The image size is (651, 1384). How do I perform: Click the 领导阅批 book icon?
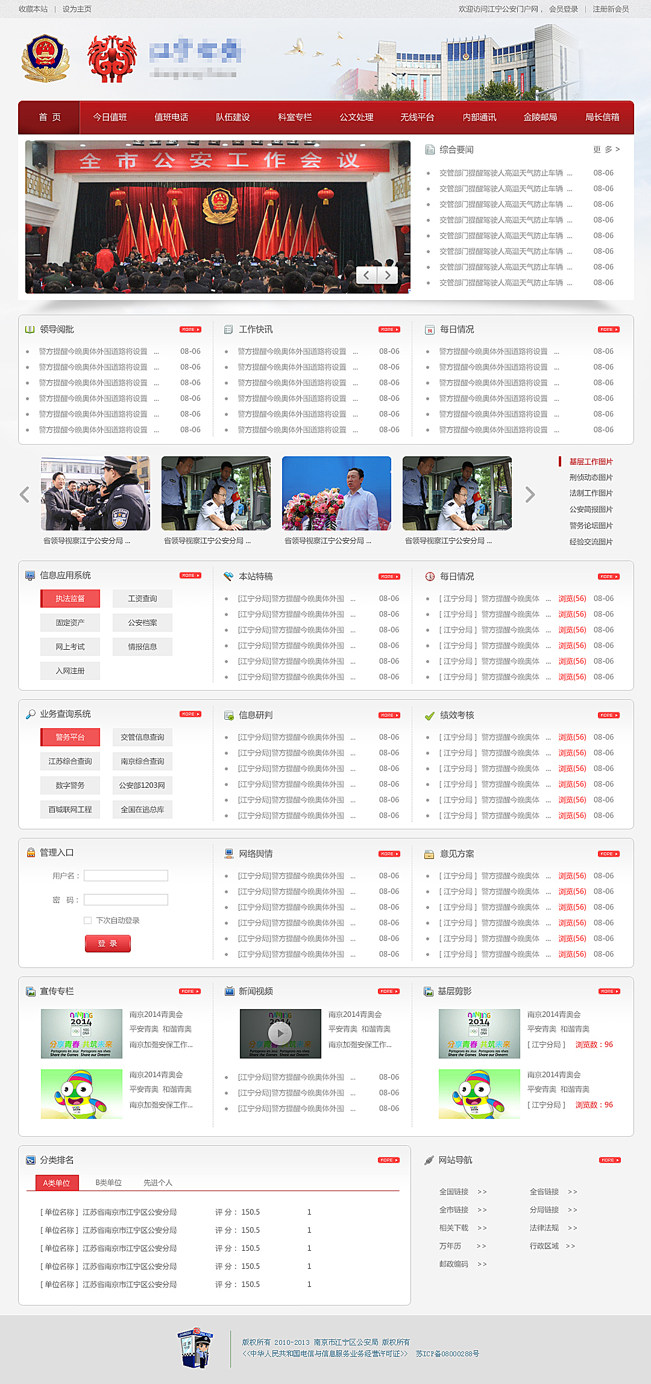pos(30,329)
